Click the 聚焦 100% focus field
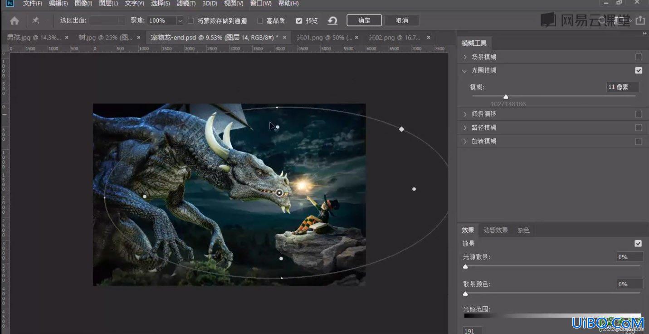This screenshot has width=649, height=334. pos(162,21)
